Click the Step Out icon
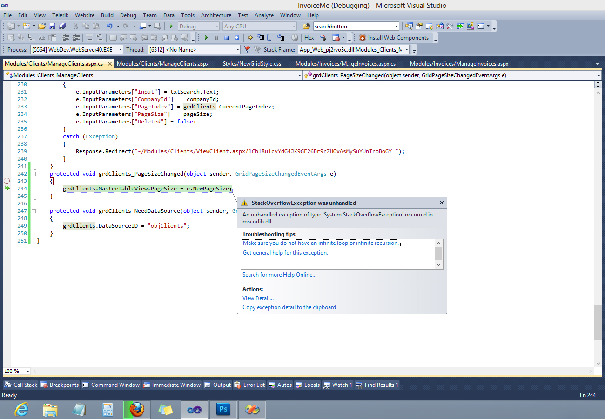The image size is (605, 419). [x=281, y=38]
